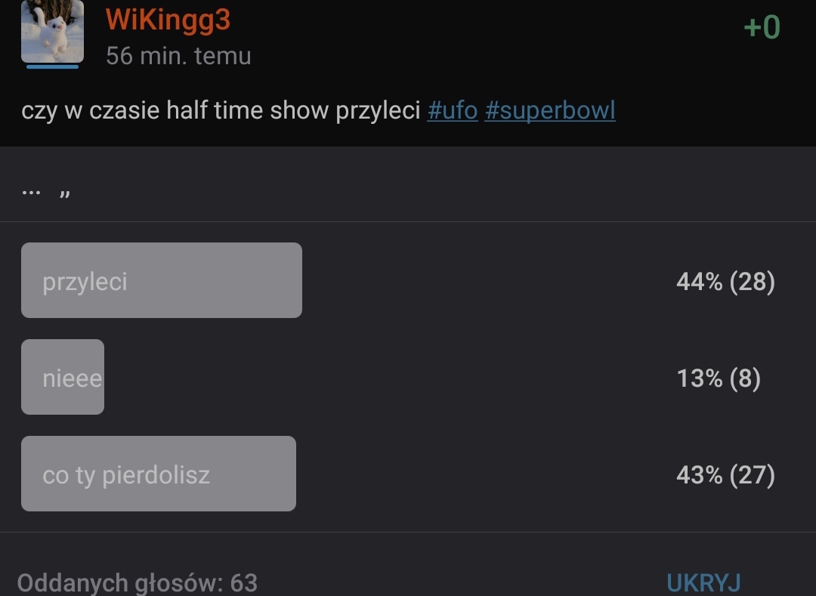Click the 43% (27) result count
The width and height of the screenshot is (816, 596).
[725, 475]
